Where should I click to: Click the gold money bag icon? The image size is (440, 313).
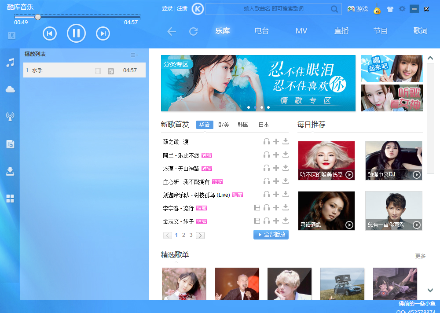click(377, 10)
